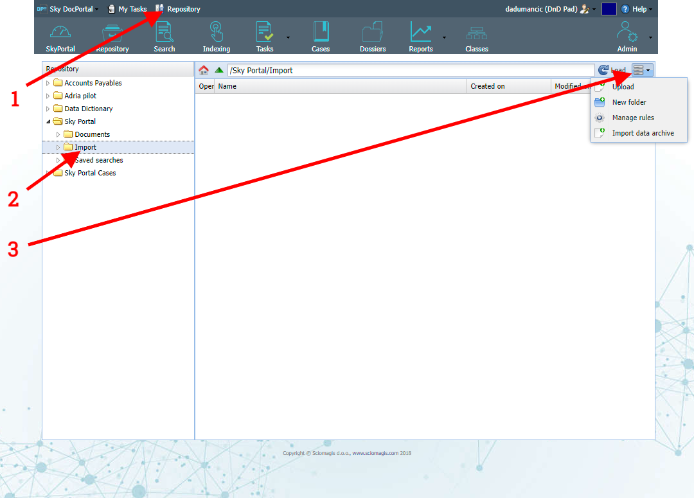The width and height of the screenshot is (694, 498).
Task: Open the folder actions menu button
Action: pyautogui.click(x=642, y=70)
